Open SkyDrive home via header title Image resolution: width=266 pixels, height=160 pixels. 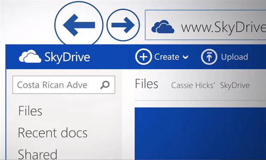[67, 57]
